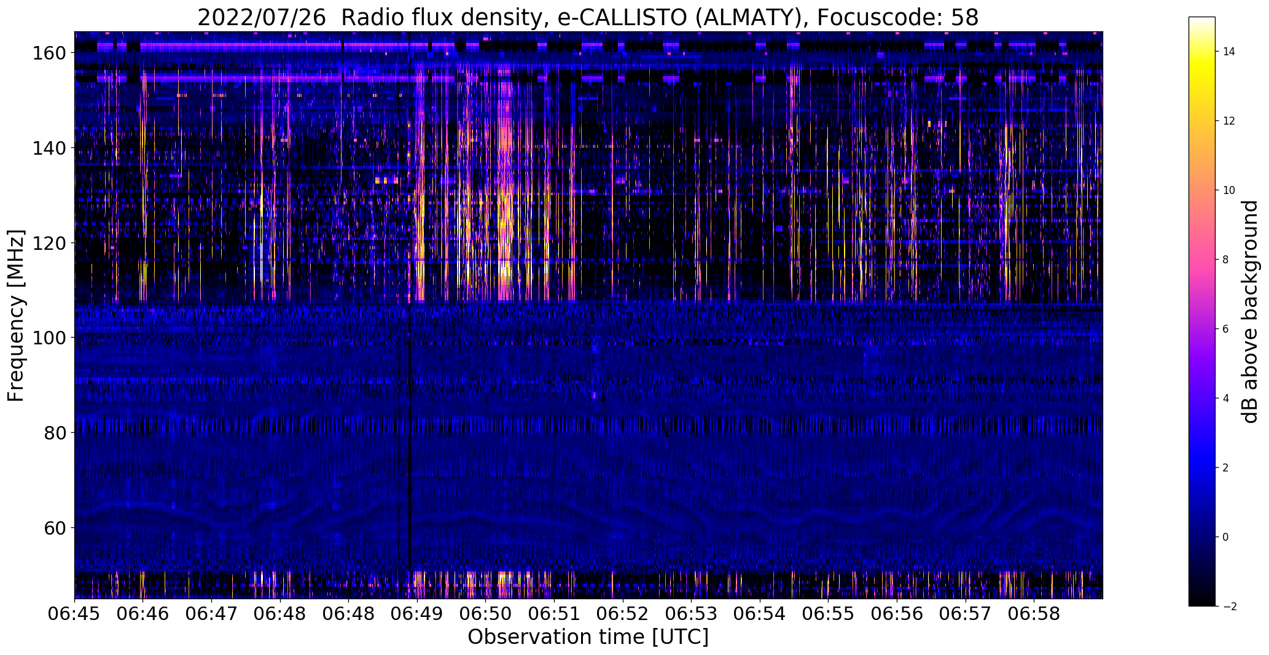Click the 100 frequency tick label
Screen dimensions: 1269x655
tap(49, 338)
